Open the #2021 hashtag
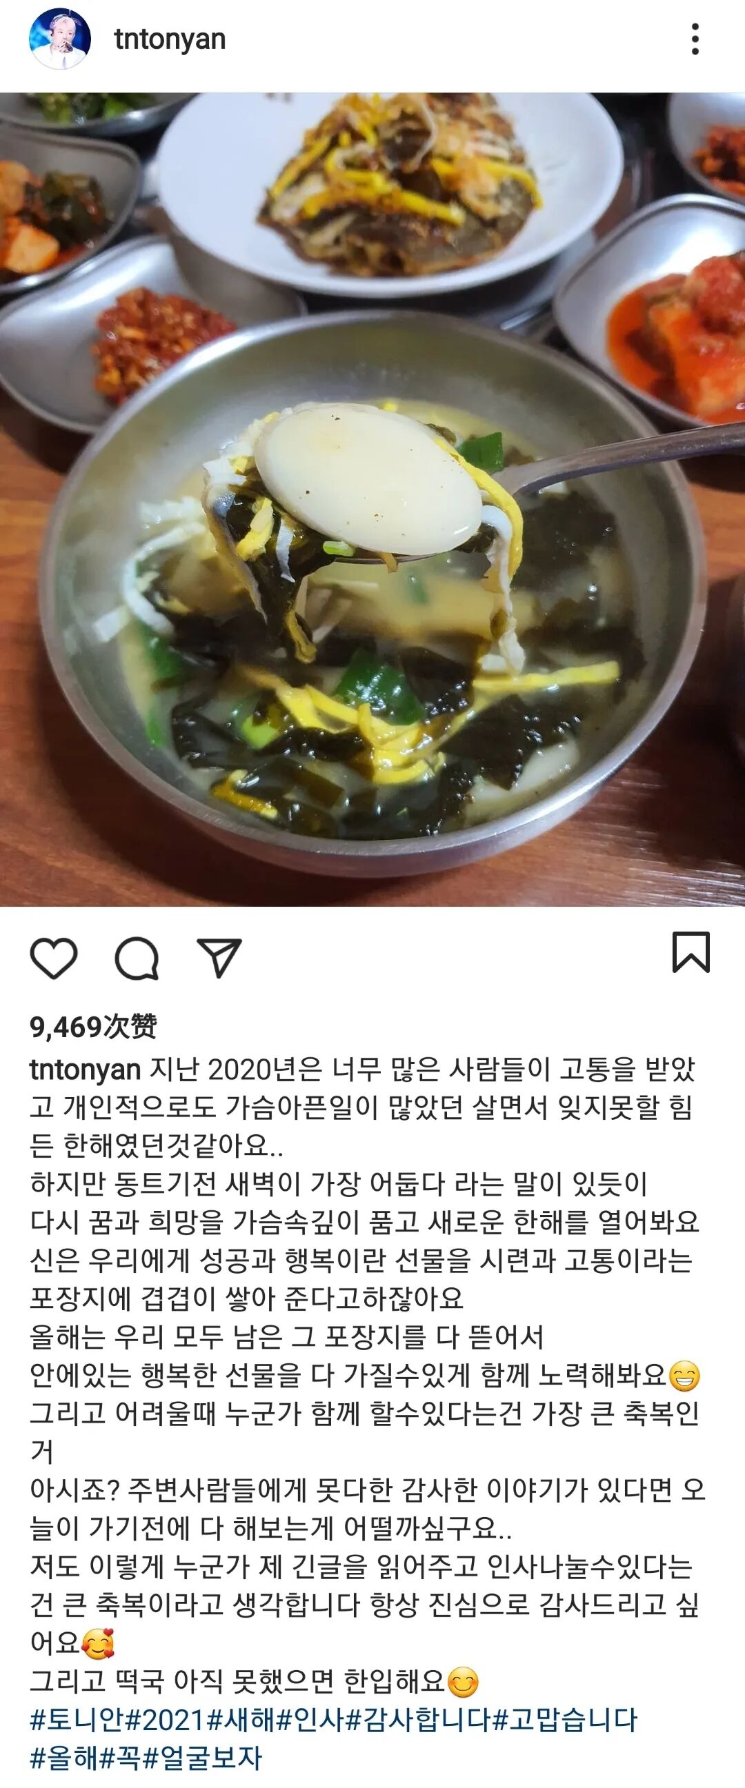This screenshot has width=745, height=1788. [x=166, y=1720]
